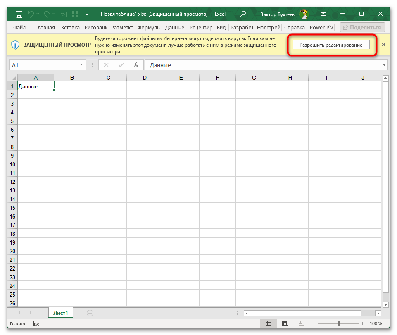Open the Customize Quick Access Toolbar arrow

pos(87,14)
